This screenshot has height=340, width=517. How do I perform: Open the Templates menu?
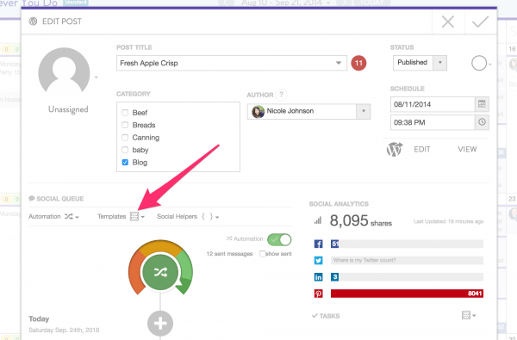pyautogui.click(x=121, y=216)
